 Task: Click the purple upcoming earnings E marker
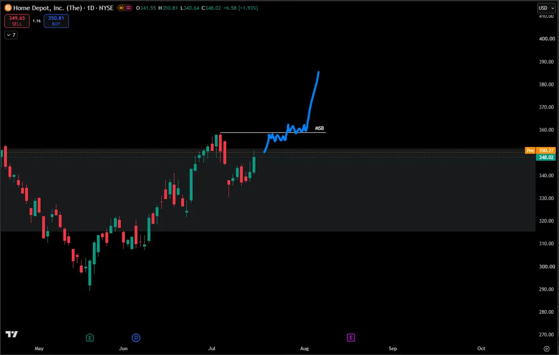(351, 337)
